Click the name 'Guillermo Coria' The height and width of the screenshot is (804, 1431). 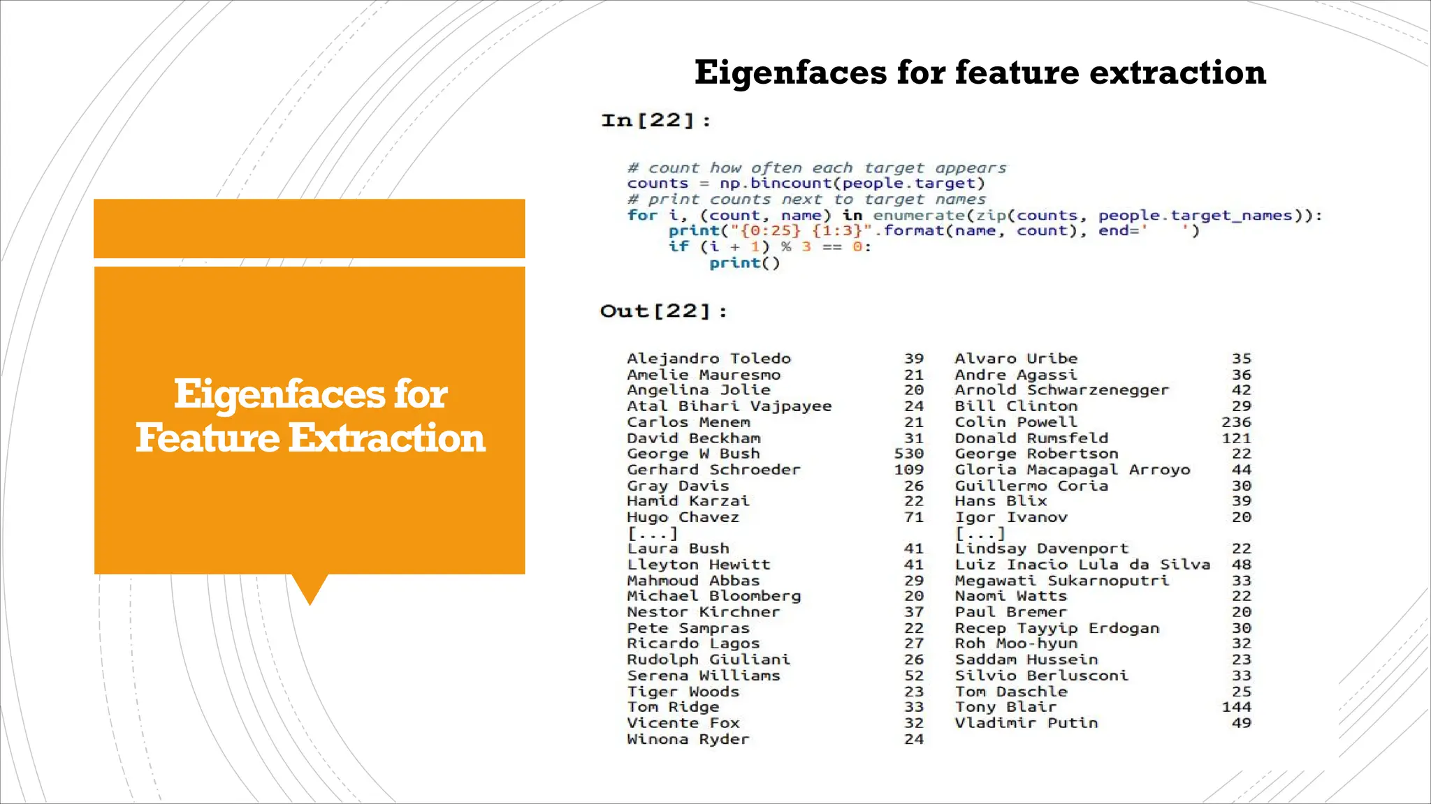coord(1031,486)
